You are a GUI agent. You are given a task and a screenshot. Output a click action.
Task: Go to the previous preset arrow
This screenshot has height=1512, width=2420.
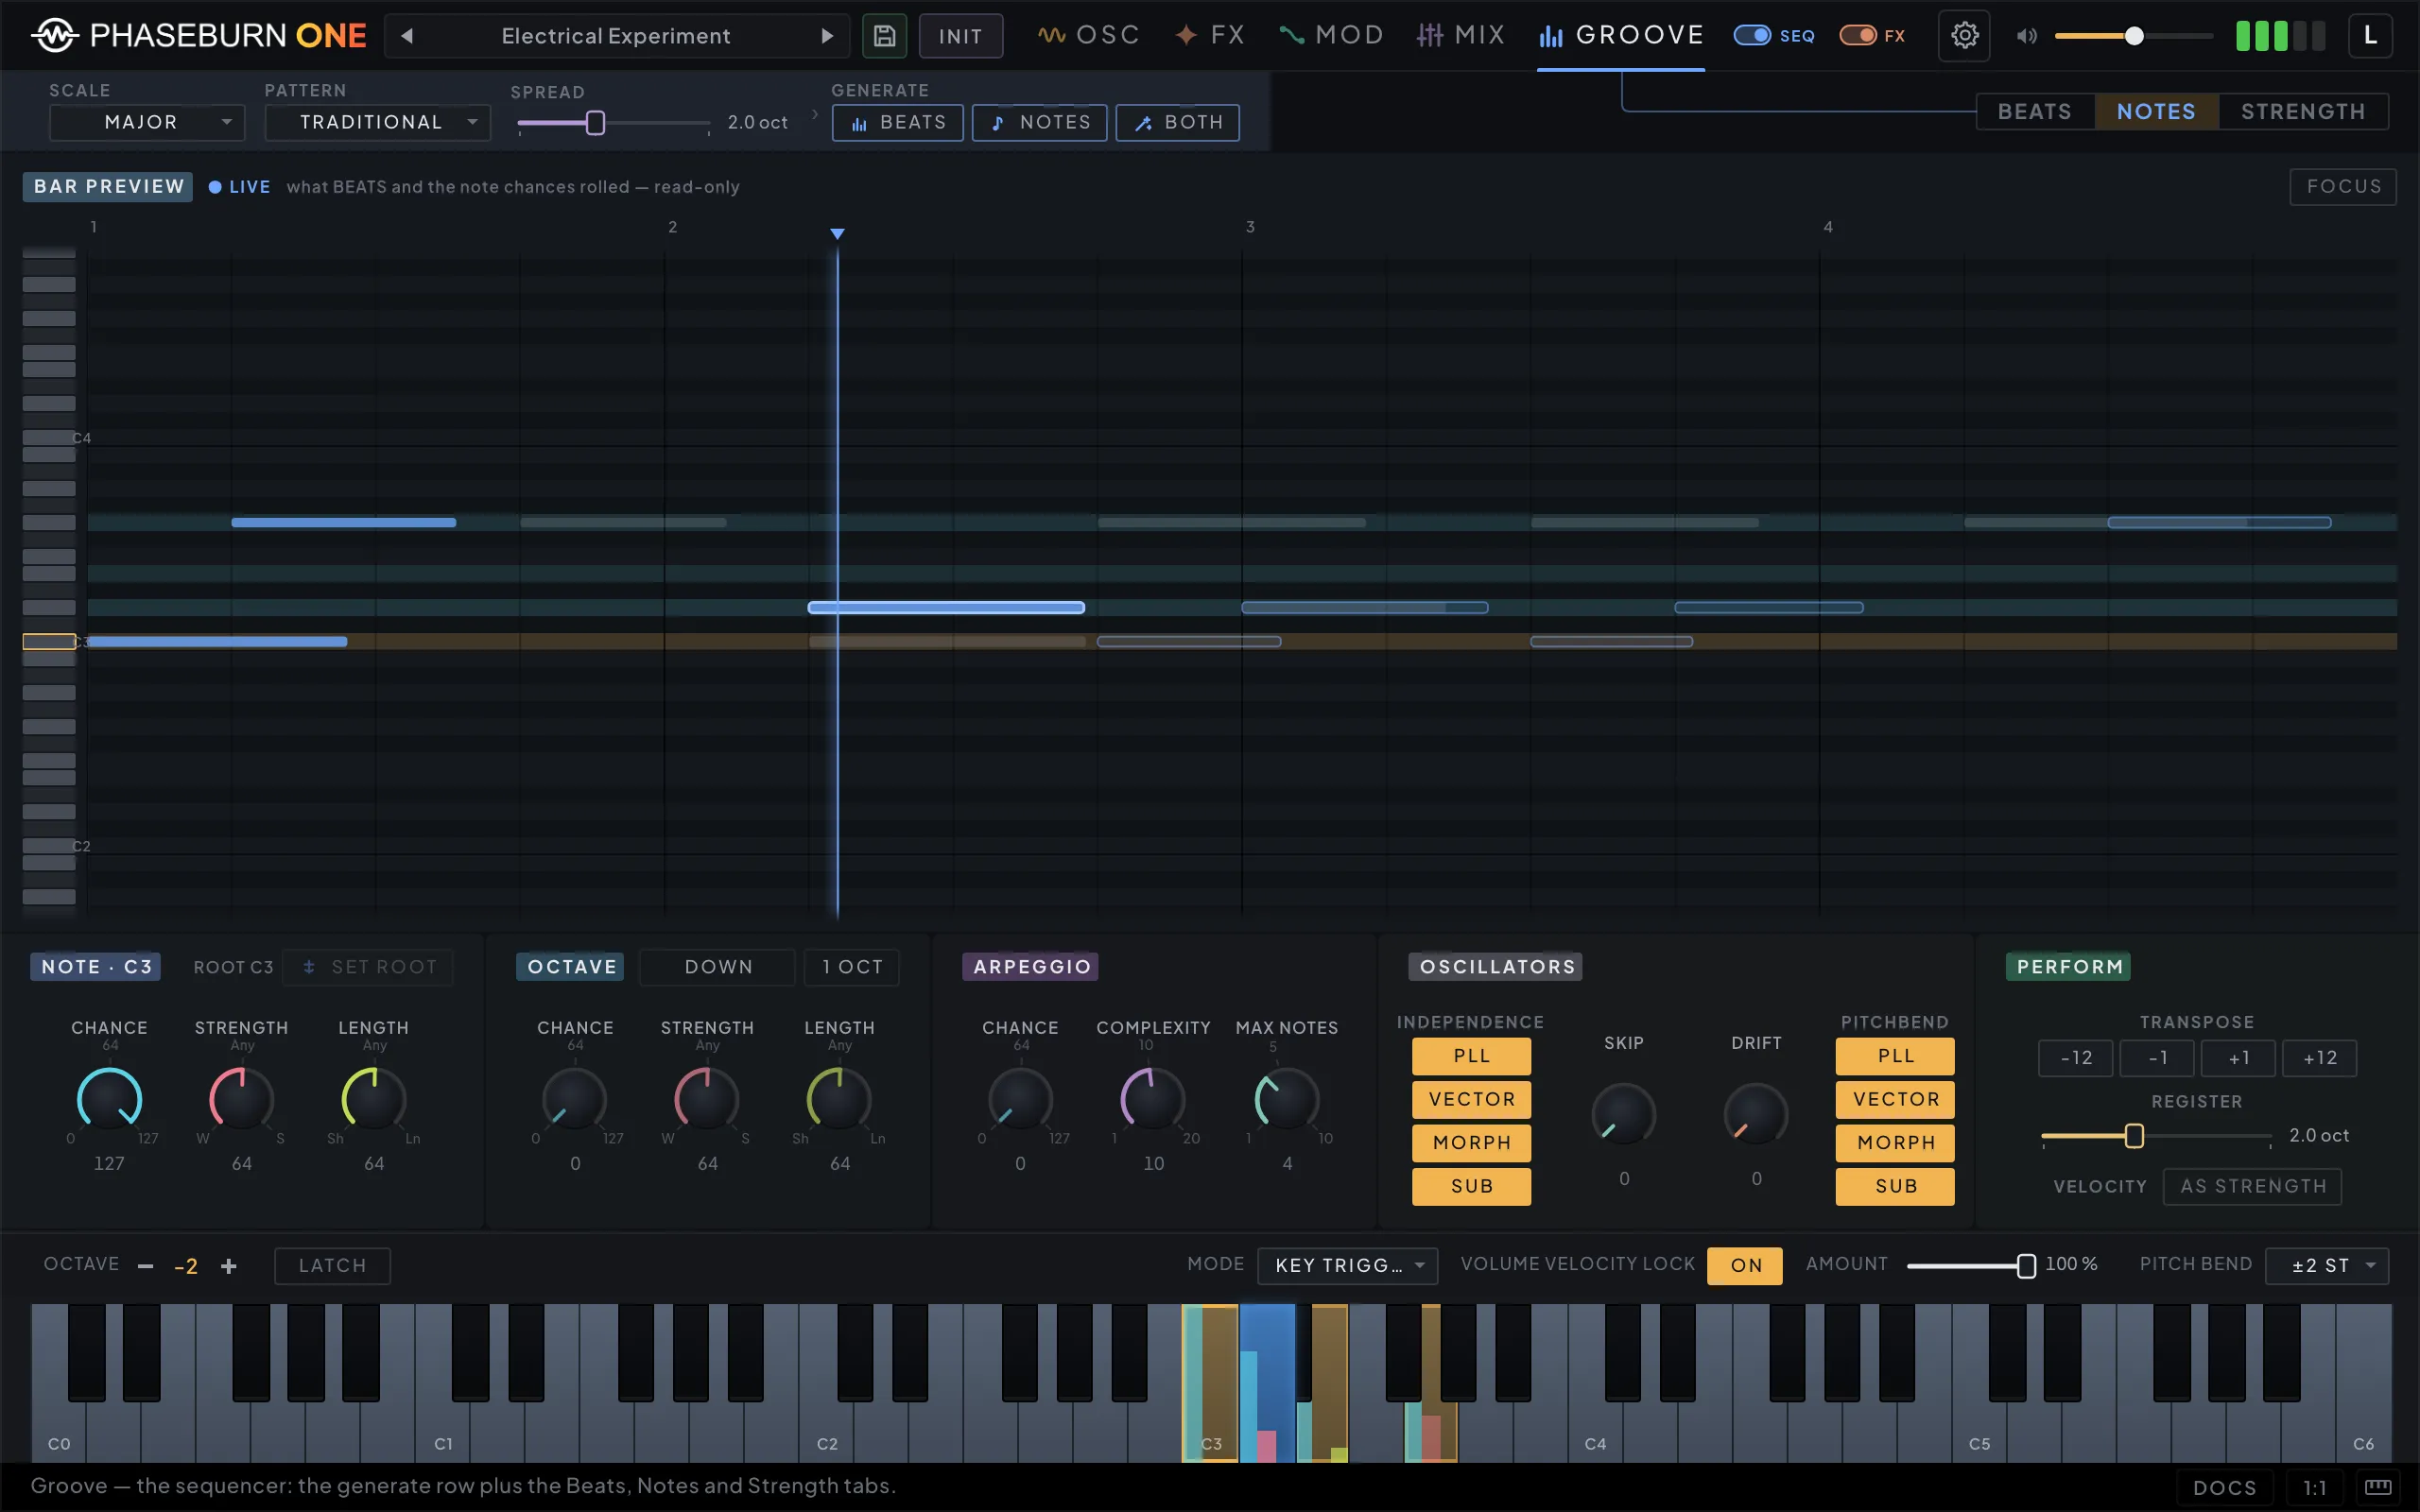pyautogui.click(x=407, y=36)
